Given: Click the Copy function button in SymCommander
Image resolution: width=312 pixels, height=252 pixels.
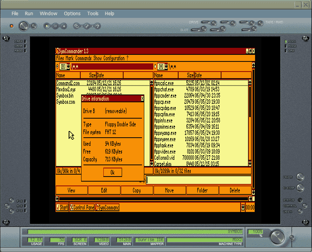Looking at the screenshot, I should [x=136, y=190].
